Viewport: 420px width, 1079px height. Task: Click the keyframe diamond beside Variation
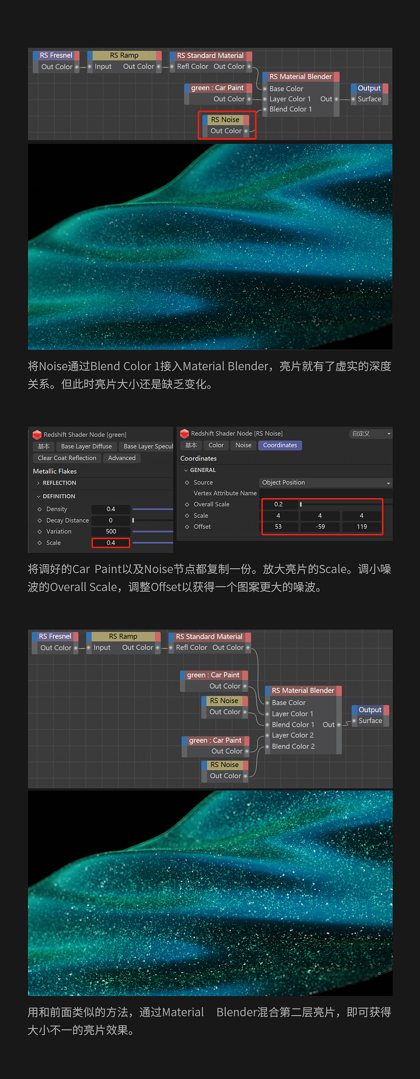click(40, 531)
